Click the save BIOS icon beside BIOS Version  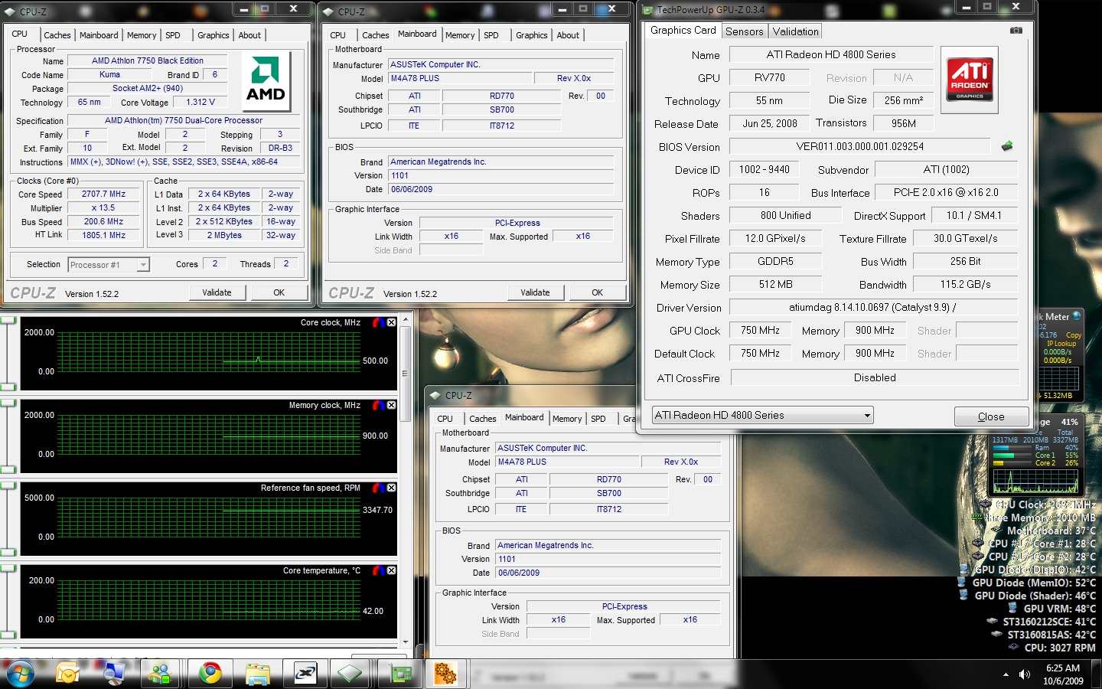pos(1007,146)
